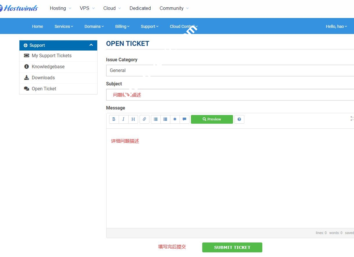Toggle bold formatting in message editor
Image resolution: width=354 pixels, height=257 pixels.
point(114,119)
